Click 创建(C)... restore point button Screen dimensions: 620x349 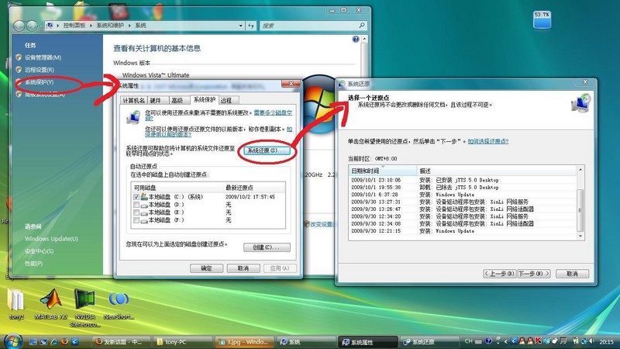coord(267,247)
